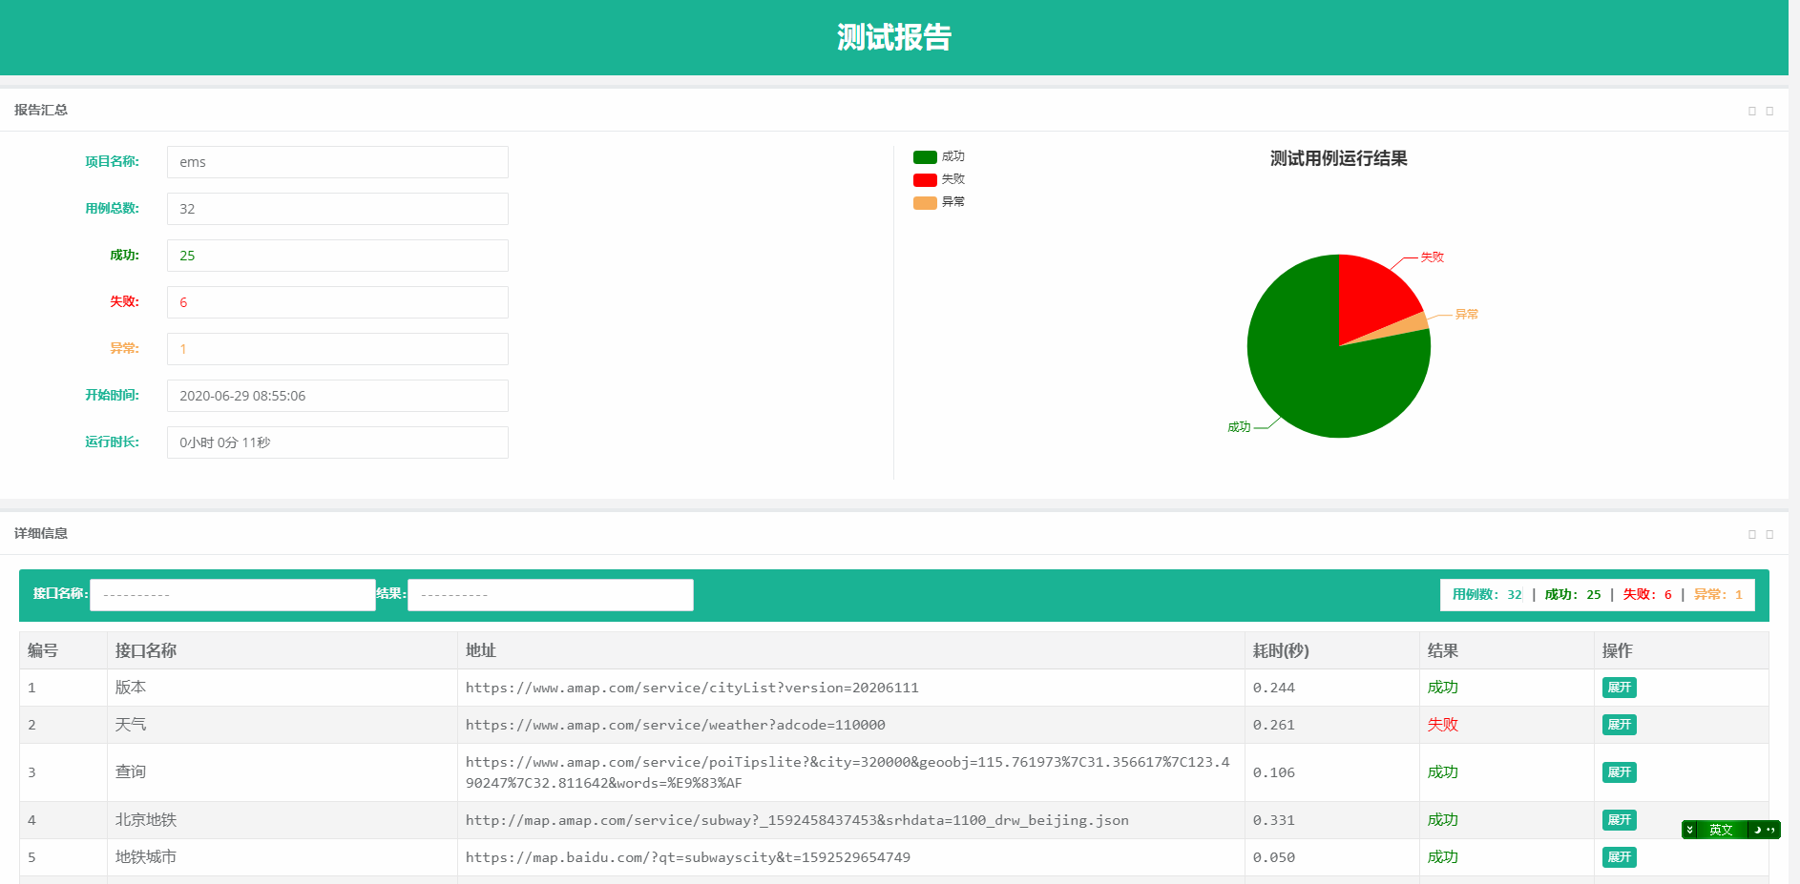1800x884 pixels.
Task: Click the 测试报告 page title
Action: point(894,37)
